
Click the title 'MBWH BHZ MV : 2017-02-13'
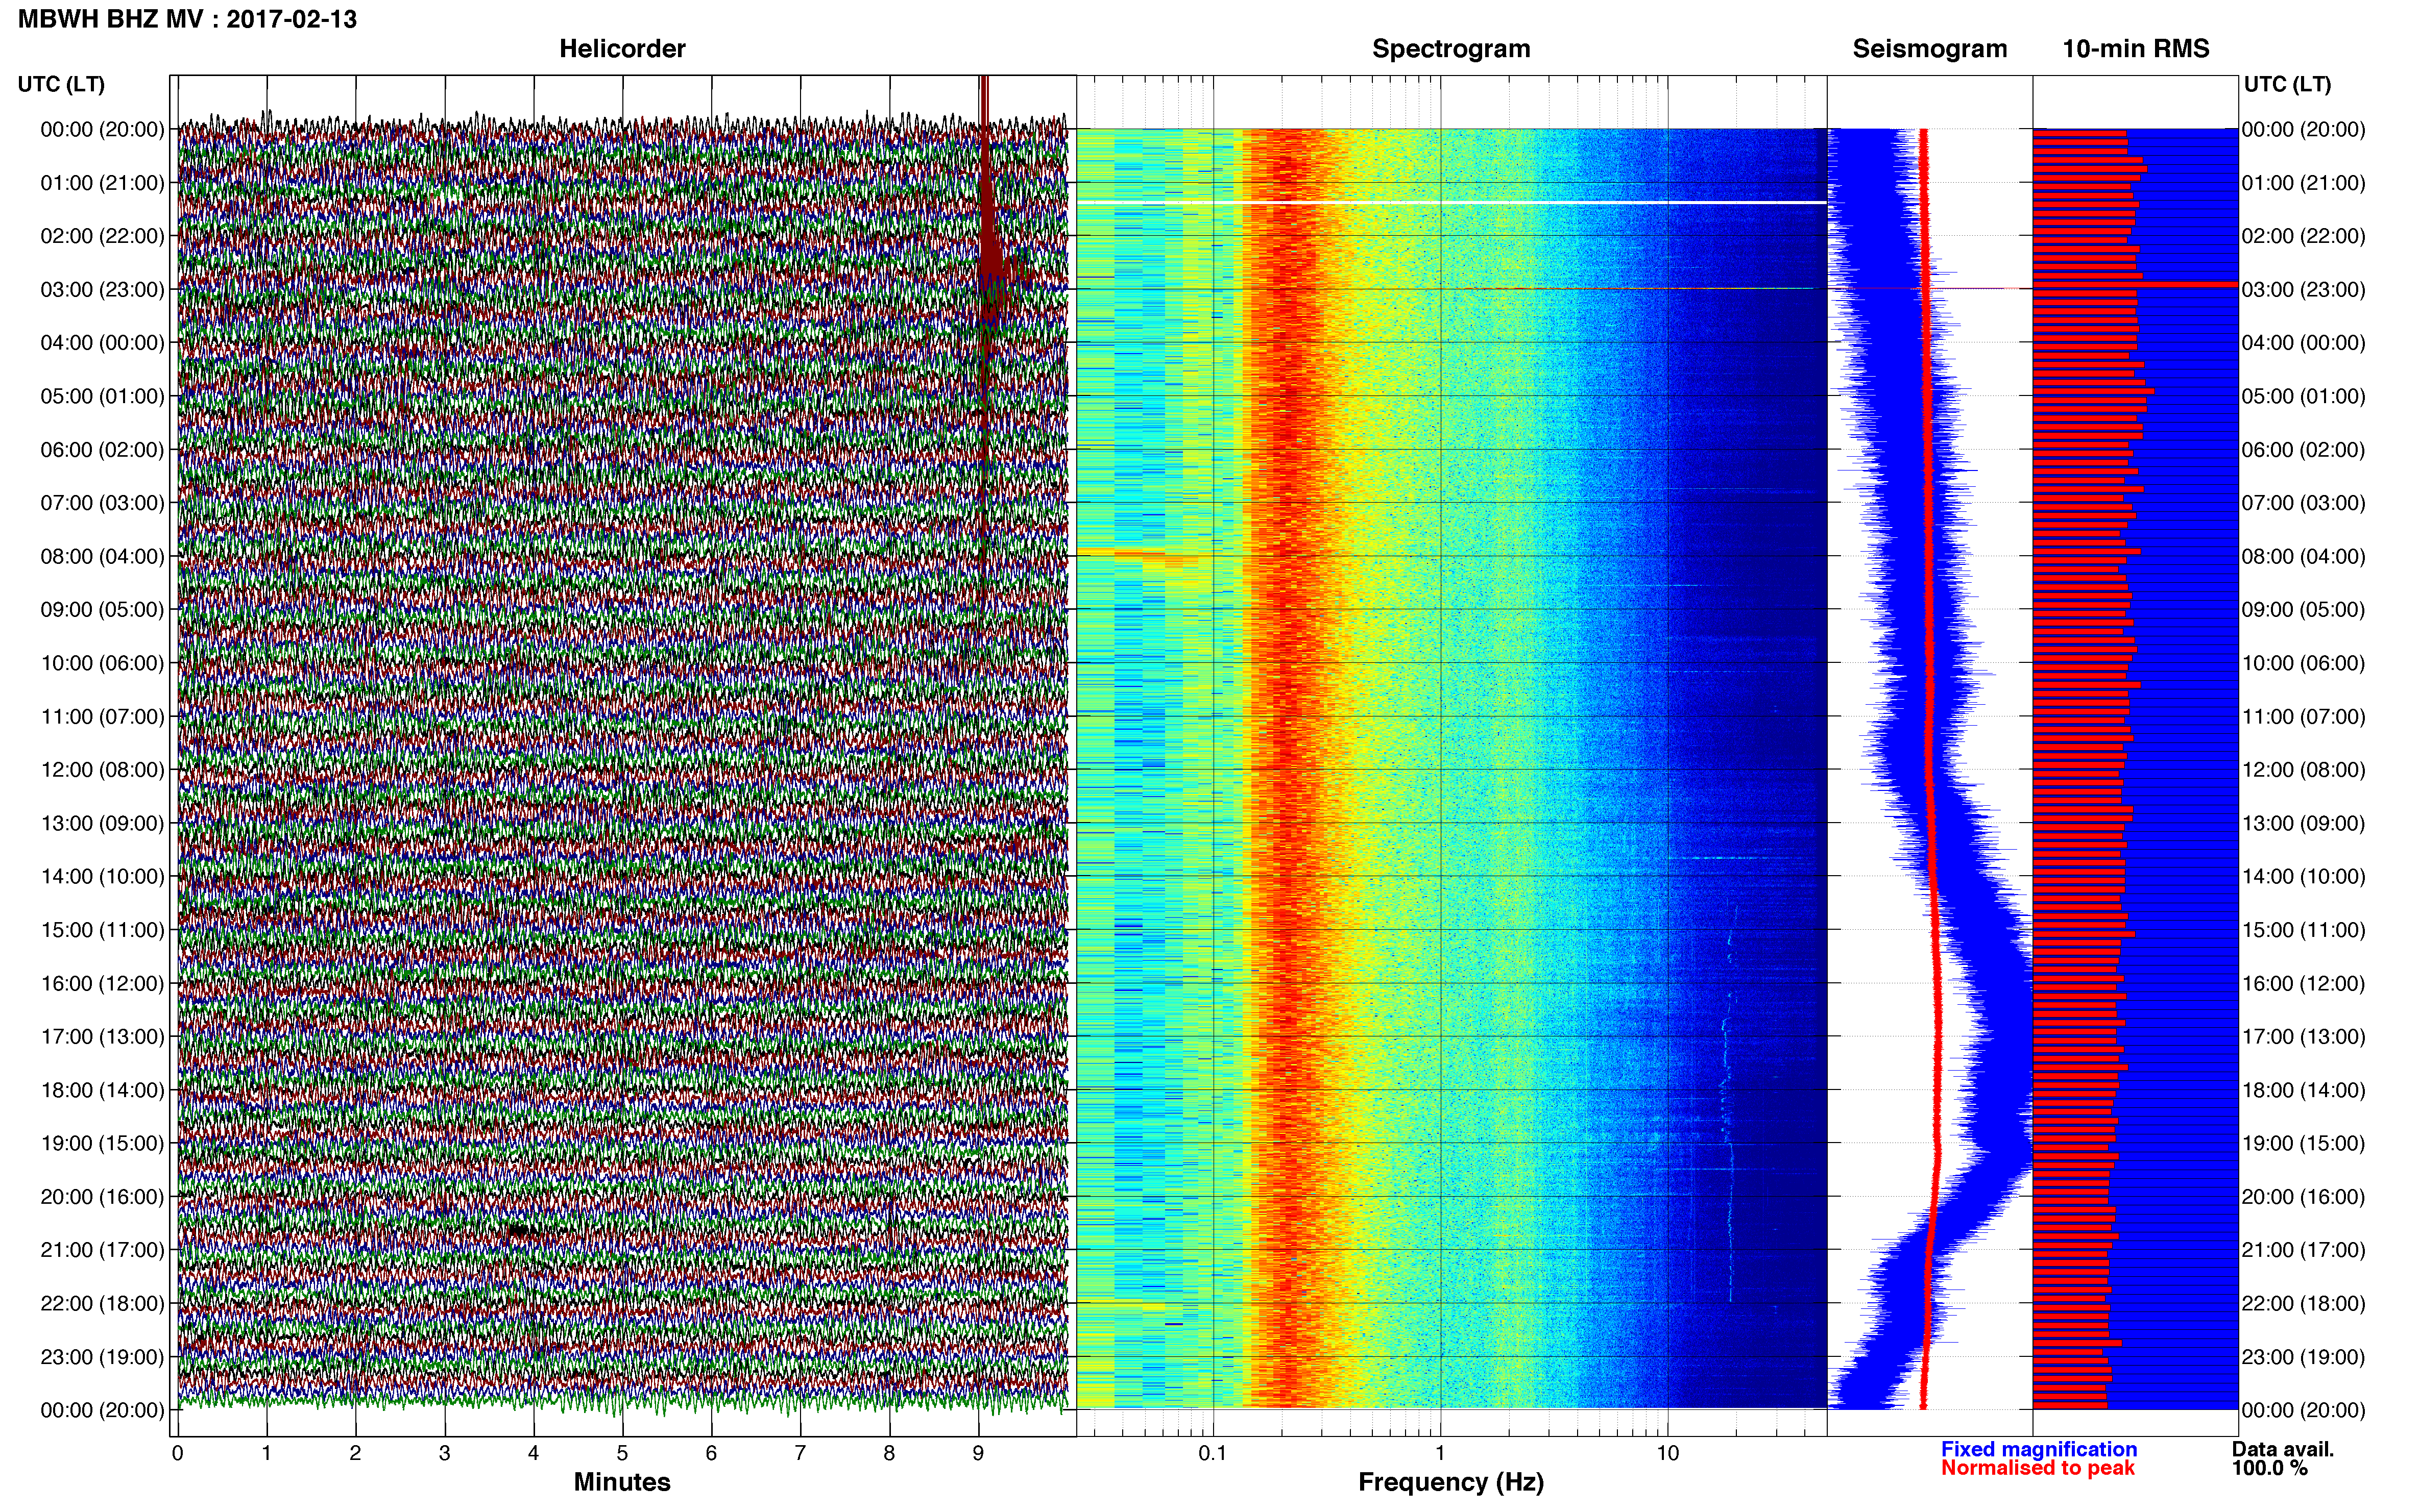pos(187,19)
